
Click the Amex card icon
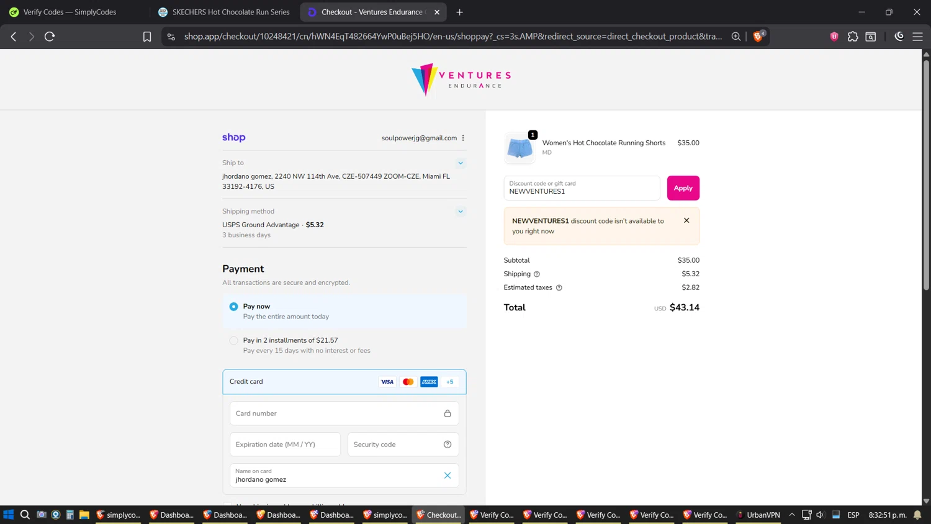click(x=429, y=382)
